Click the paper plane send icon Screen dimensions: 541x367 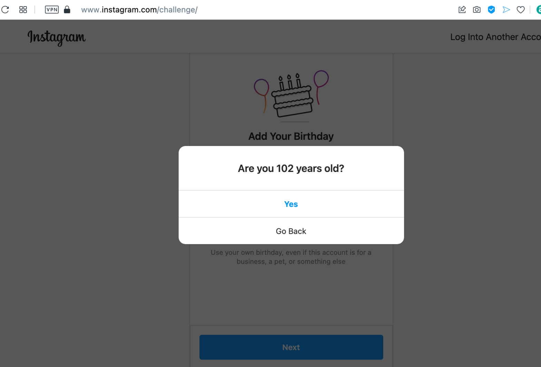506,10
